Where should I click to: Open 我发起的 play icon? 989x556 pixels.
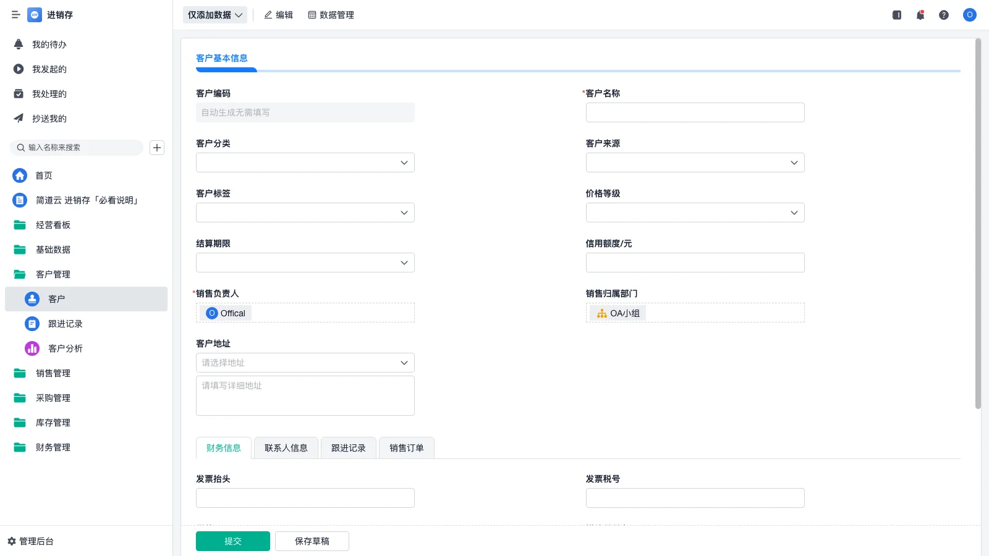pyautogui.click(x=19, y=69)
